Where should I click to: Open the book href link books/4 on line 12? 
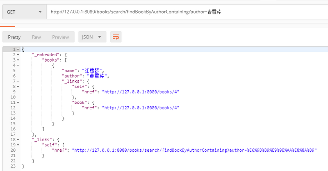(141, 108)
